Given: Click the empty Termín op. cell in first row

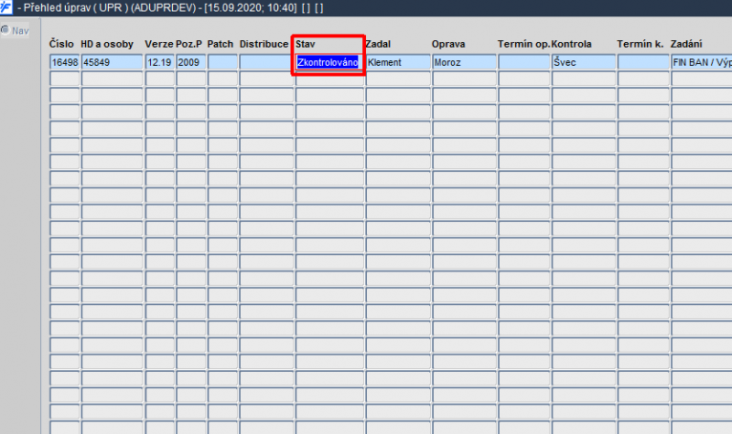Looking at the screenshot, I should click(524, 62).
